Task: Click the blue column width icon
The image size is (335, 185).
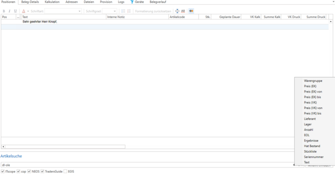Action: click(x=177, y=11)
